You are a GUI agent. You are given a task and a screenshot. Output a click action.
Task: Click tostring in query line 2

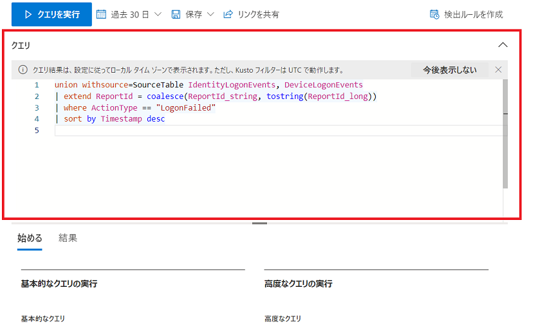point(285,96)
